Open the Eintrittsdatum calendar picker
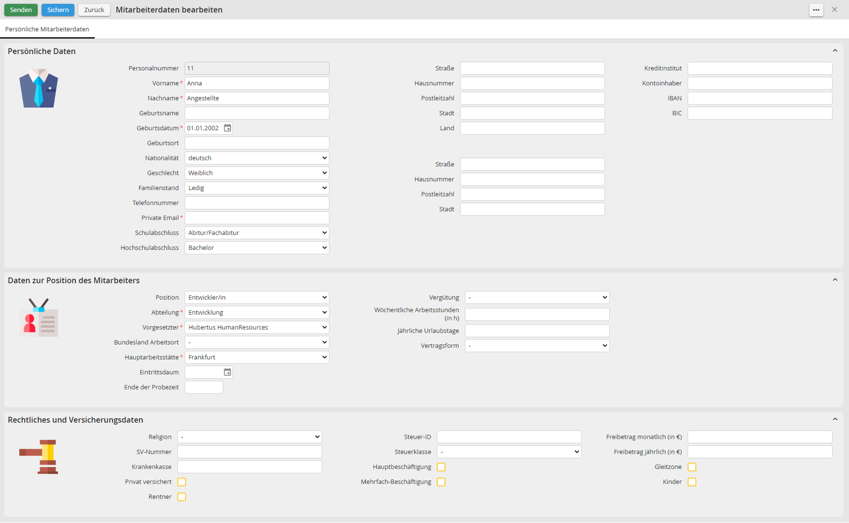This screenshot has width=849, height=523. 227,372
